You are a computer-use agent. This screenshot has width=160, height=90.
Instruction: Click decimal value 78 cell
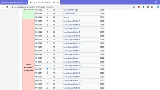(x=57, y=69)
